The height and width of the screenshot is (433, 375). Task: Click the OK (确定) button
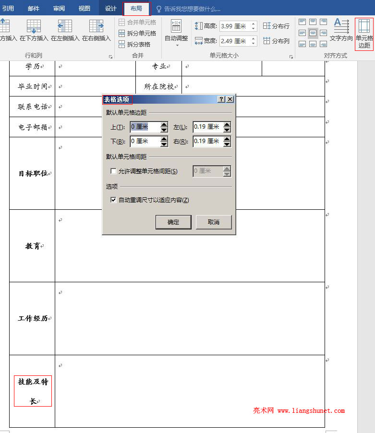click(x=173, y=222)
